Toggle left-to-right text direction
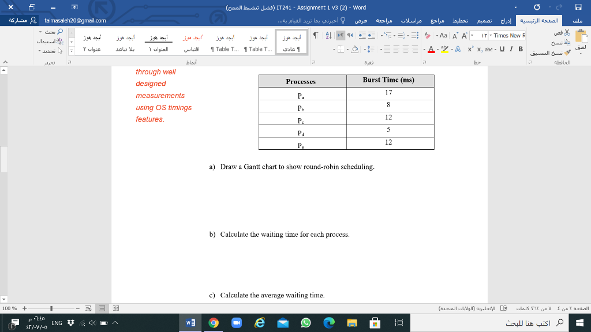Screen dimensions: 591x332 [341, 35]
